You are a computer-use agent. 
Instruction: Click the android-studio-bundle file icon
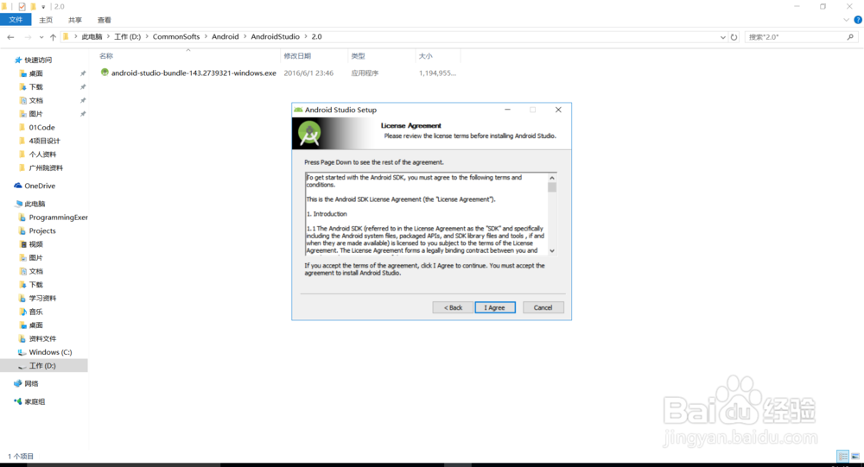click(x=105, y=73)
